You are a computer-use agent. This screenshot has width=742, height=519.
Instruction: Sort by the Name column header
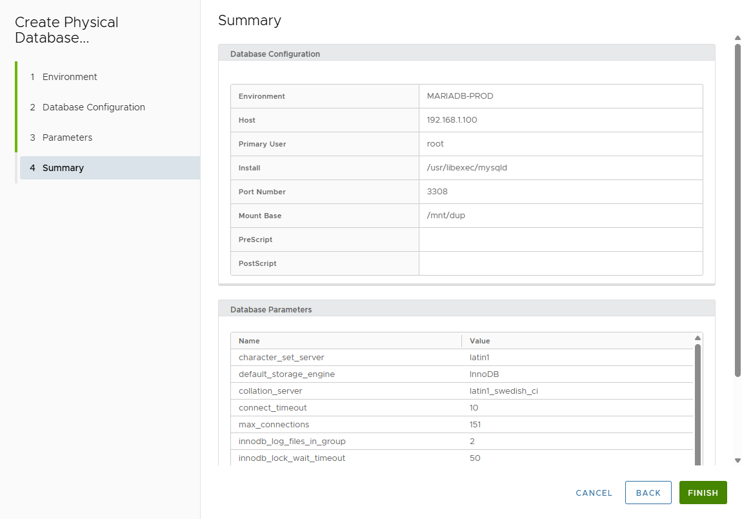point(249,341)
